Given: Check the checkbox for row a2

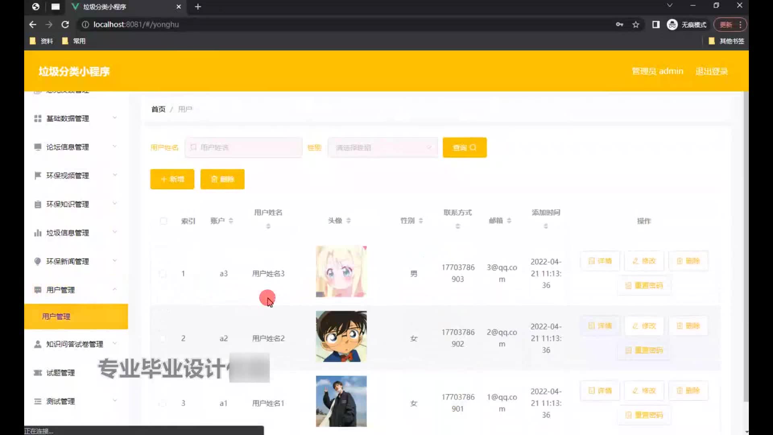Looking at the screenshot, I should click(x=163, y=339).
